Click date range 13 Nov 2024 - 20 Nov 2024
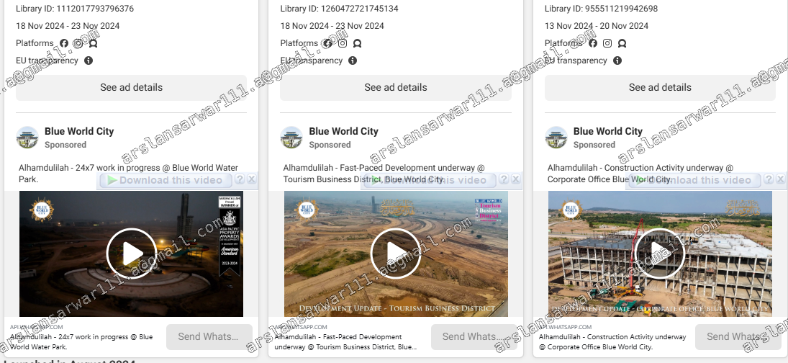Screen dimensions: 788x363 [x=597, y=26]
